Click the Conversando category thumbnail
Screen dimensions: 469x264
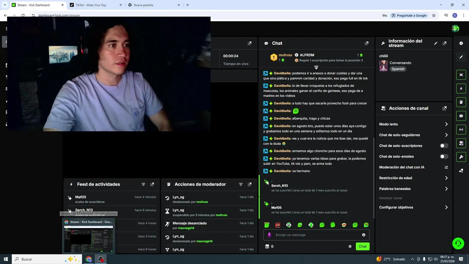pyautogui.click(x=383, y=66)
